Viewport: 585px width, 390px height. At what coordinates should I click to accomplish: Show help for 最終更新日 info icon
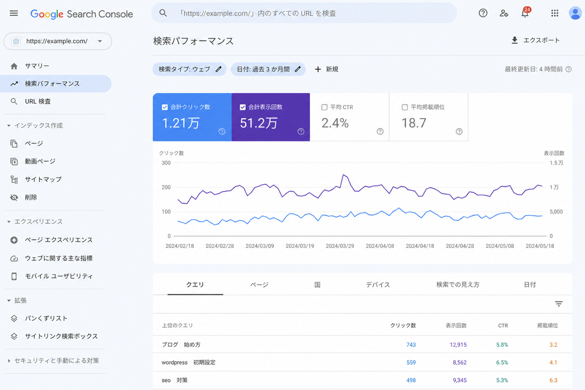coord(569,70)
